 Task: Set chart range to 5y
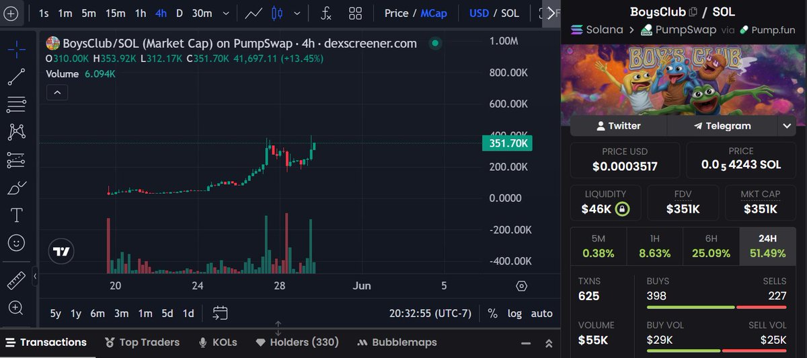pos(56,313)
